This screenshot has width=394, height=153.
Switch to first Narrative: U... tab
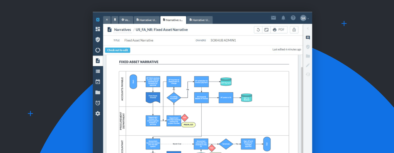click(x=147, y=20)
